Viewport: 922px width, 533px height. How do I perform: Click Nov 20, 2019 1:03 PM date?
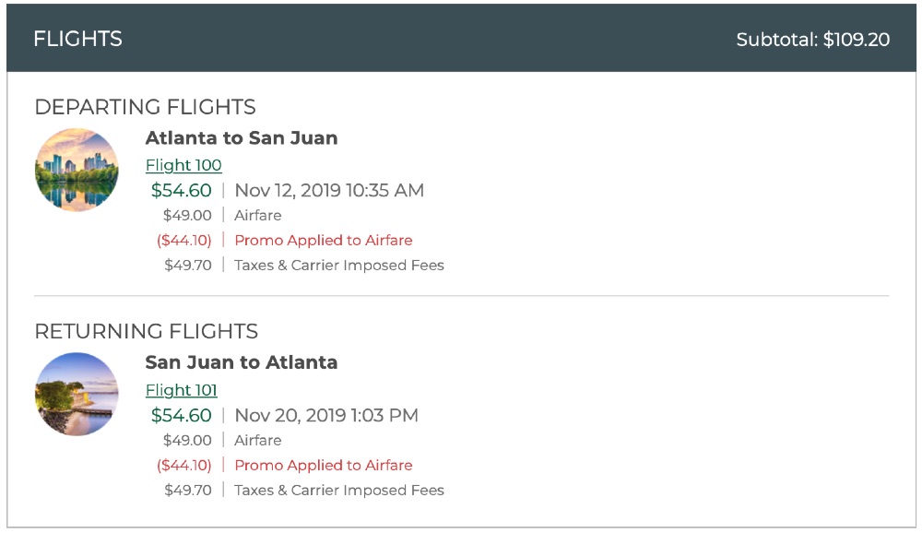coord(326,415)
